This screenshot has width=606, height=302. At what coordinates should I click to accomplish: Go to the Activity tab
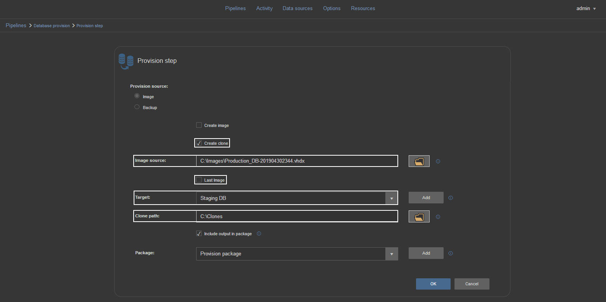tap(264, 9)
